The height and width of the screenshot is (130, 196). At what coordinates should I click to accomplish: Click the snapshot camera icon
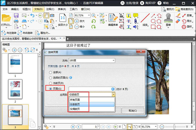tap(52, 15)
